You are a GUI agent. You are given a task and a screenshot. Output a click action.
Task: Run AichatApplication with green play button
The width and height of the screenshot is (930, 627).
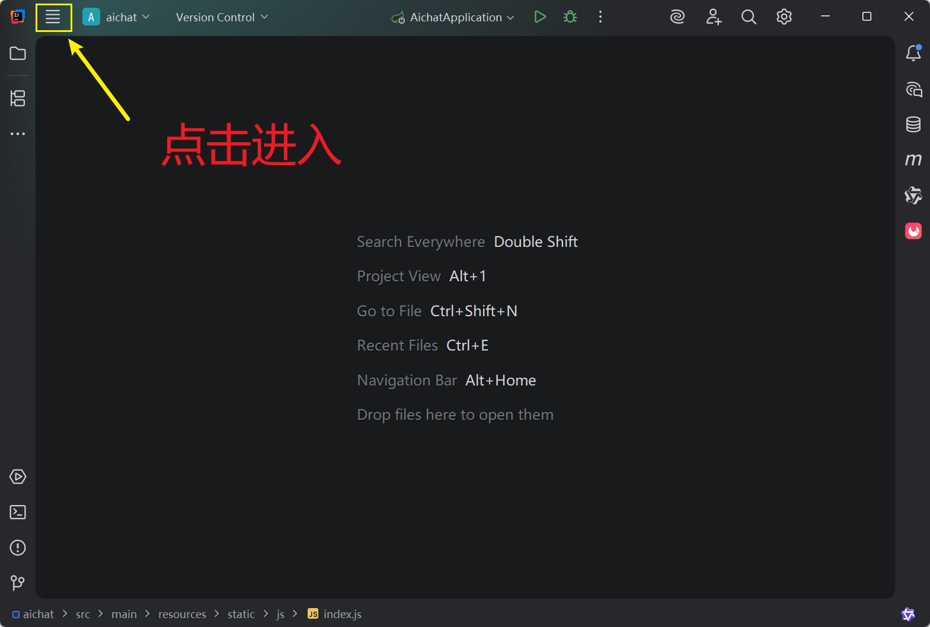click(x=539, y=17)
